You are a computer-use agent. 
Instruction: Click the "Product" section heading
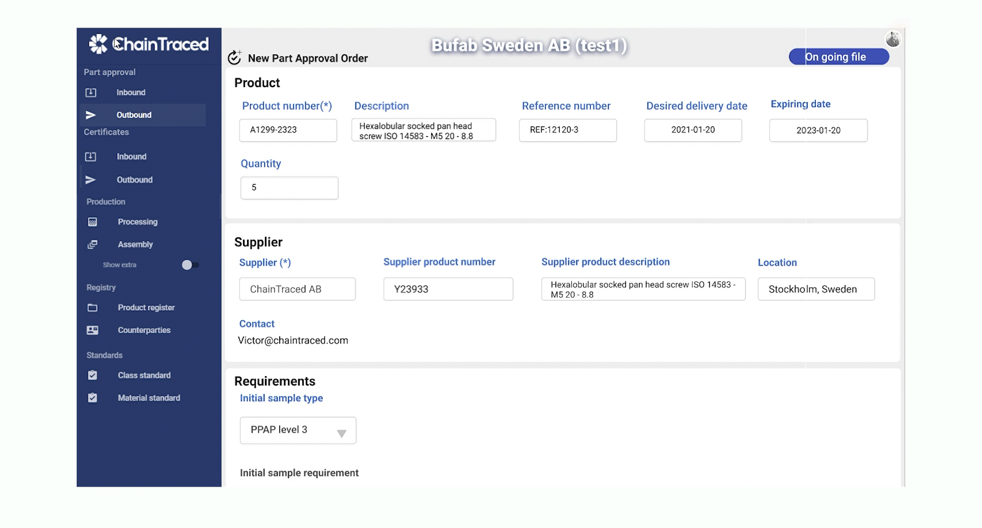coord(257,83)
